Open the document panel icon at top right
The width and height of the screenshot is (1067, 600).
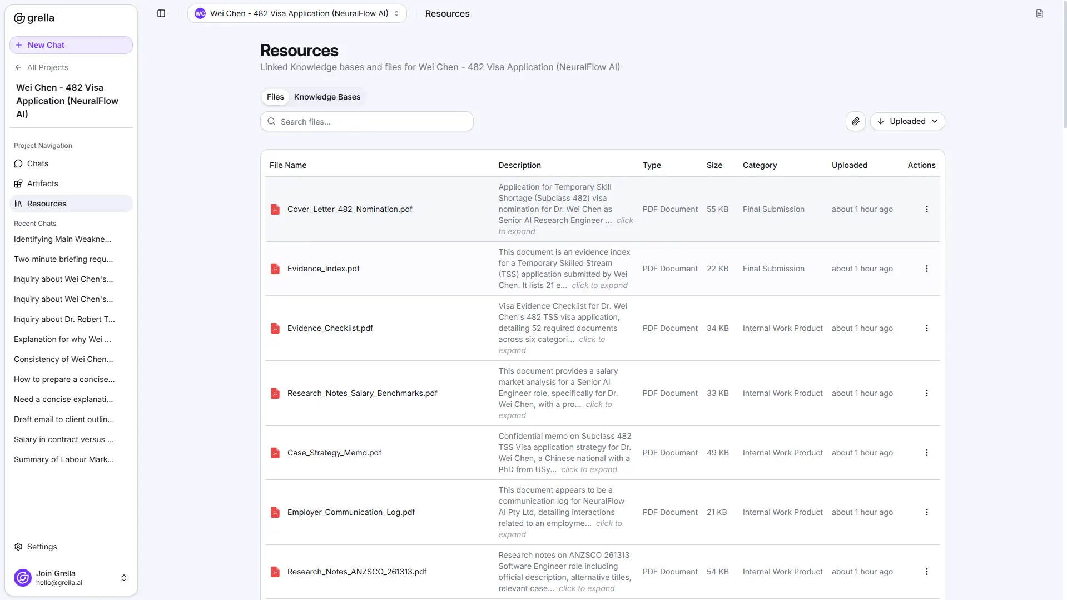pyautogui.click(x=1040, y=13)
